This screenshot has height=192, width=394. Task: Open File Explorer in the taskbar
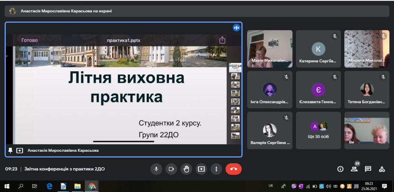77,186
